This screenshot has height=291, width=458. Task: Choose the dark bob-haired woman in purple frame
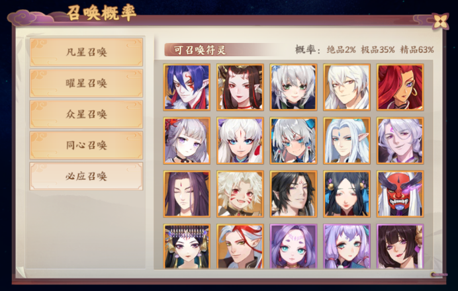400,246
